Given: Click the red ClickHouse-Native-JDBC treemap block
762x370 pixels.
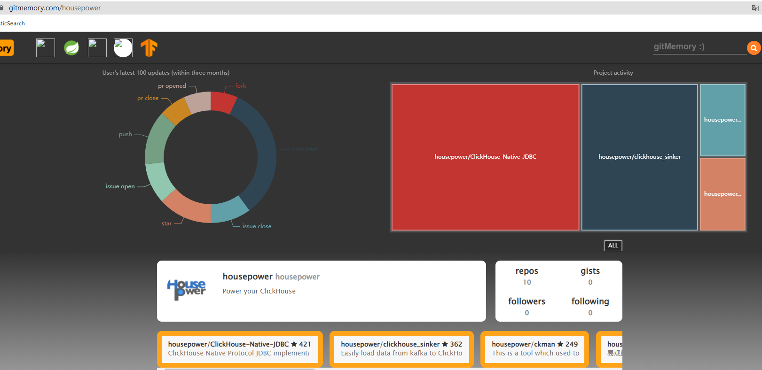Looking at the screenshot, I should 485,157.
